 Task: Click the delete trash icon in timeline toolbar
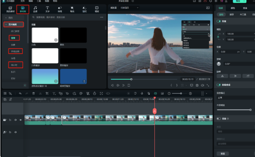pyautogui.click(x=33, y=94)
